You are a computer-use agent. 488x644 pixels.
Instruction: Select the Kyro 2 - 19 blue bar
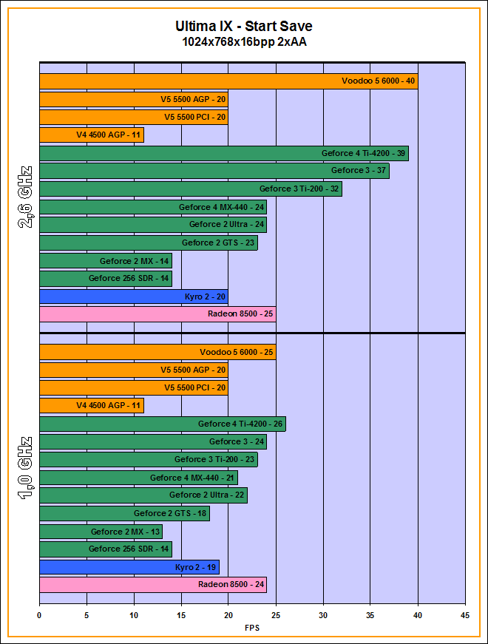pos(129,567)
